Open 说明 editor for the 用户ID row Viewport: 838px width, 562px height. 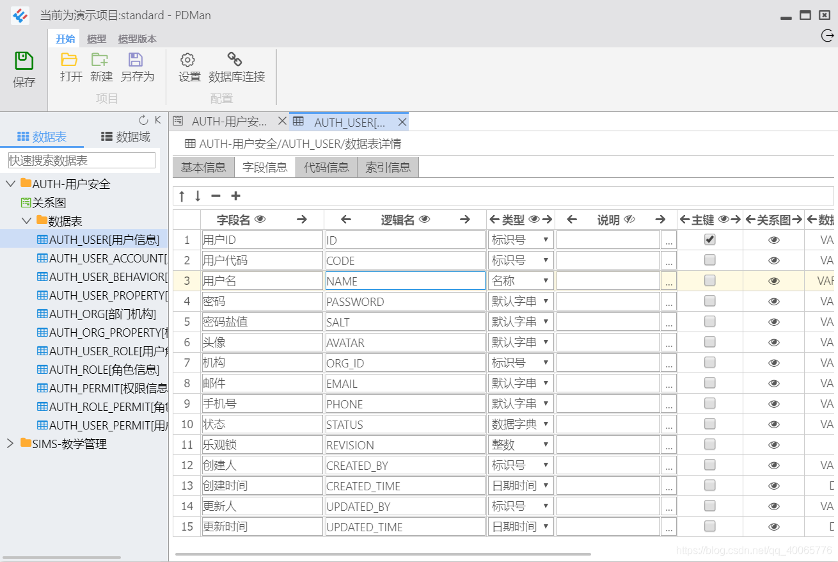(668, 240)
